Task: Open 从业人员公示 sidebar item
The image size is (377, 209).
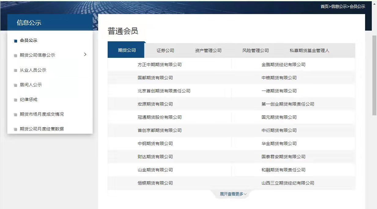Action: [33, 70]
